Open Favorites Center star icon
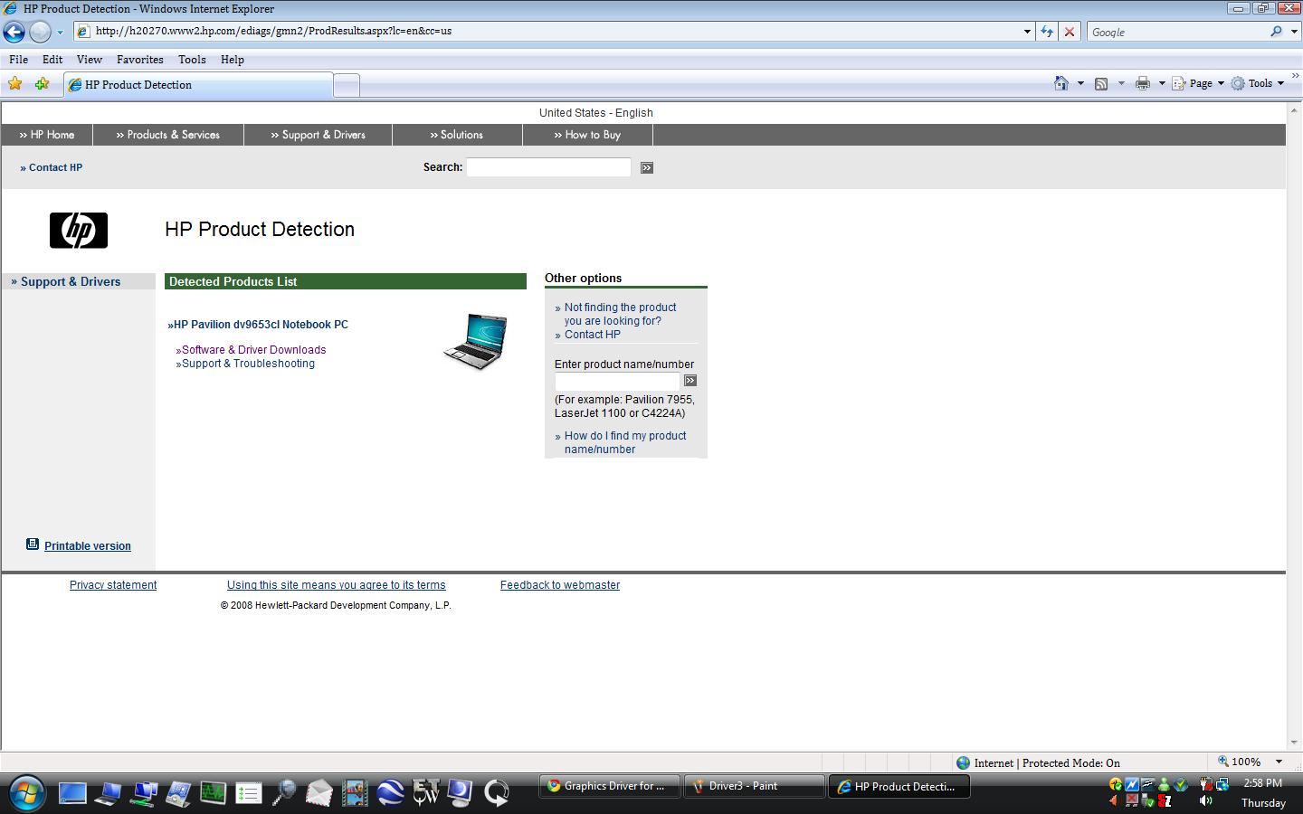 [x=15, y=84]
